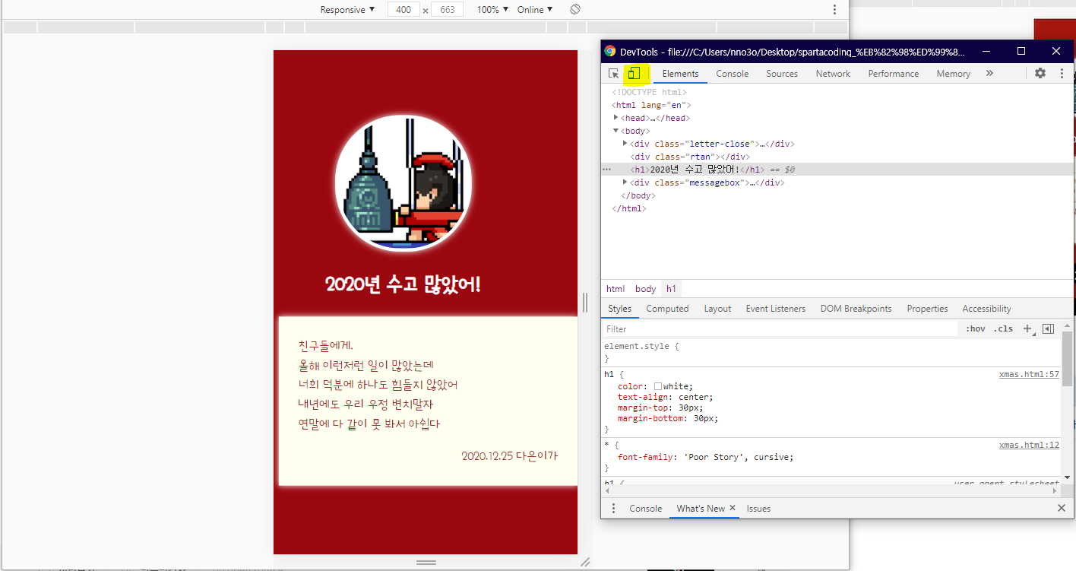
Task: Click the text-align: center declaration
Action: pos(665,397)
